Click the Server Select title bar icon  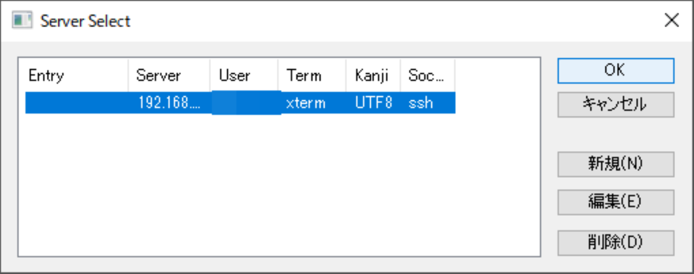coord(22,21)
